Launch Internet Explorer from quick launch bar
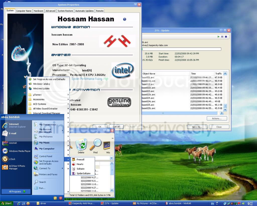Image resolution: width=257 pixels, height=206 pixels. [19, 203]
